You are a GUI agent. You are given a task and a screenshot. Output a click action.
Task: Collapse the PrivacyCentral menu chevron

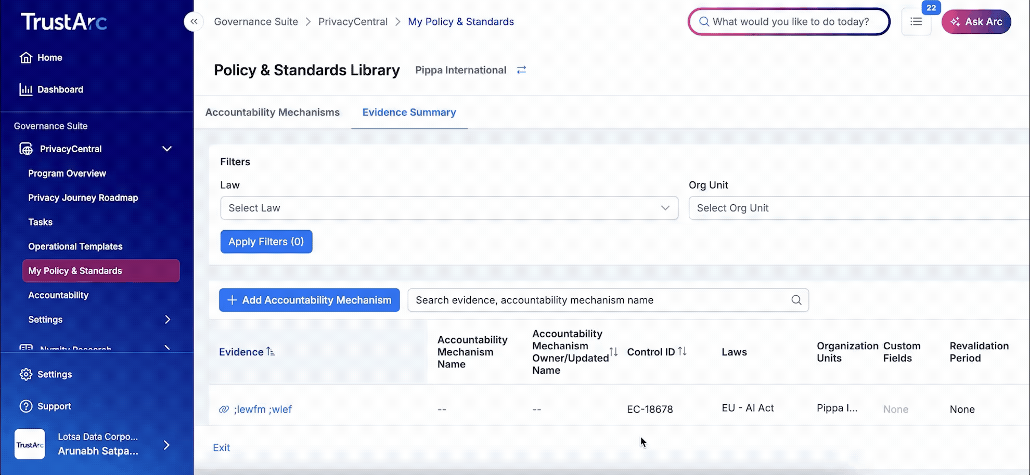point(167,149)
